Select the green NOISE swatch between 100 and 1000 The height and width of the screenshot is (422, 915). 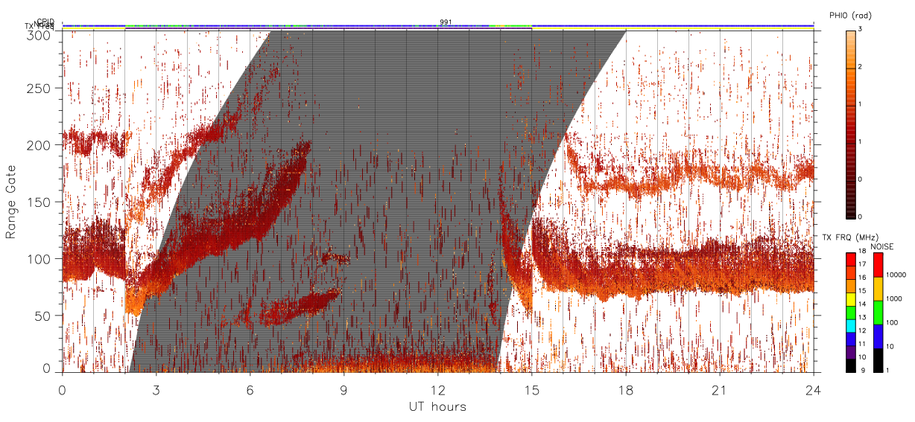pos(878,313)
